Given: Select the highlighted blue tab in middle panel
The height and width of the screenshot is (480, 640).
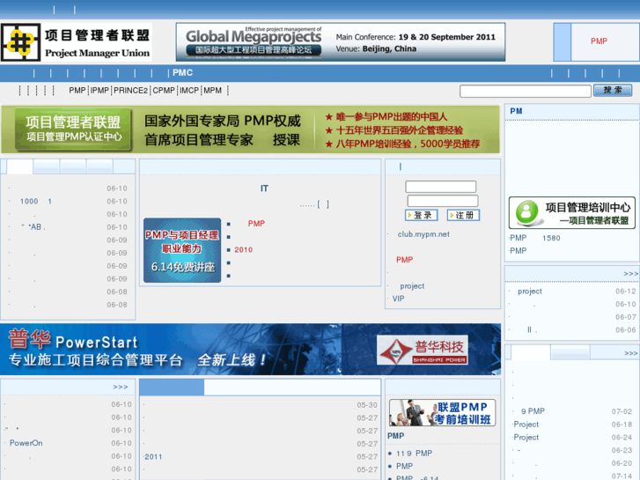Looking at the screenshot, I should click(172, 388).
